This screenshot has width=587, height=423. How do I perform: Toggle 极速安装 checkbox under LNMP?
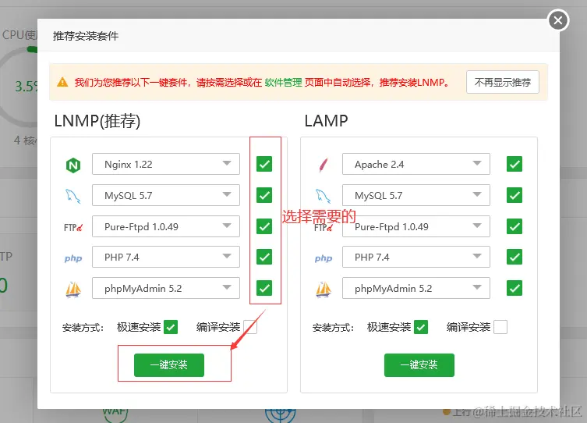(171, 327)
